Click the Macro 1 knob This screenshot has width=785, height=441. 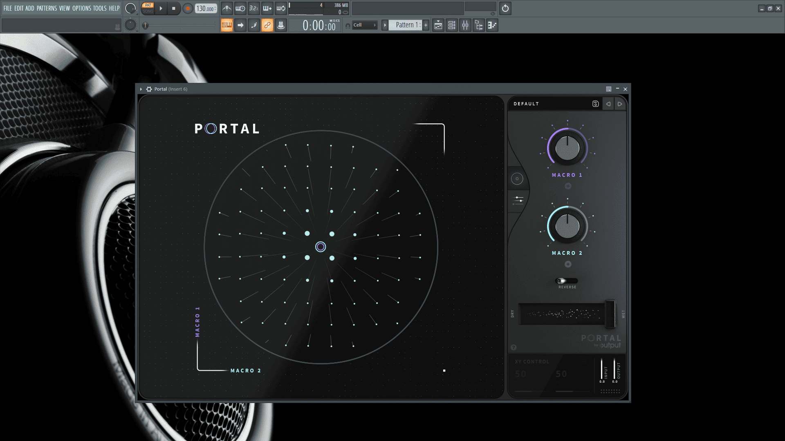point(567,148)
